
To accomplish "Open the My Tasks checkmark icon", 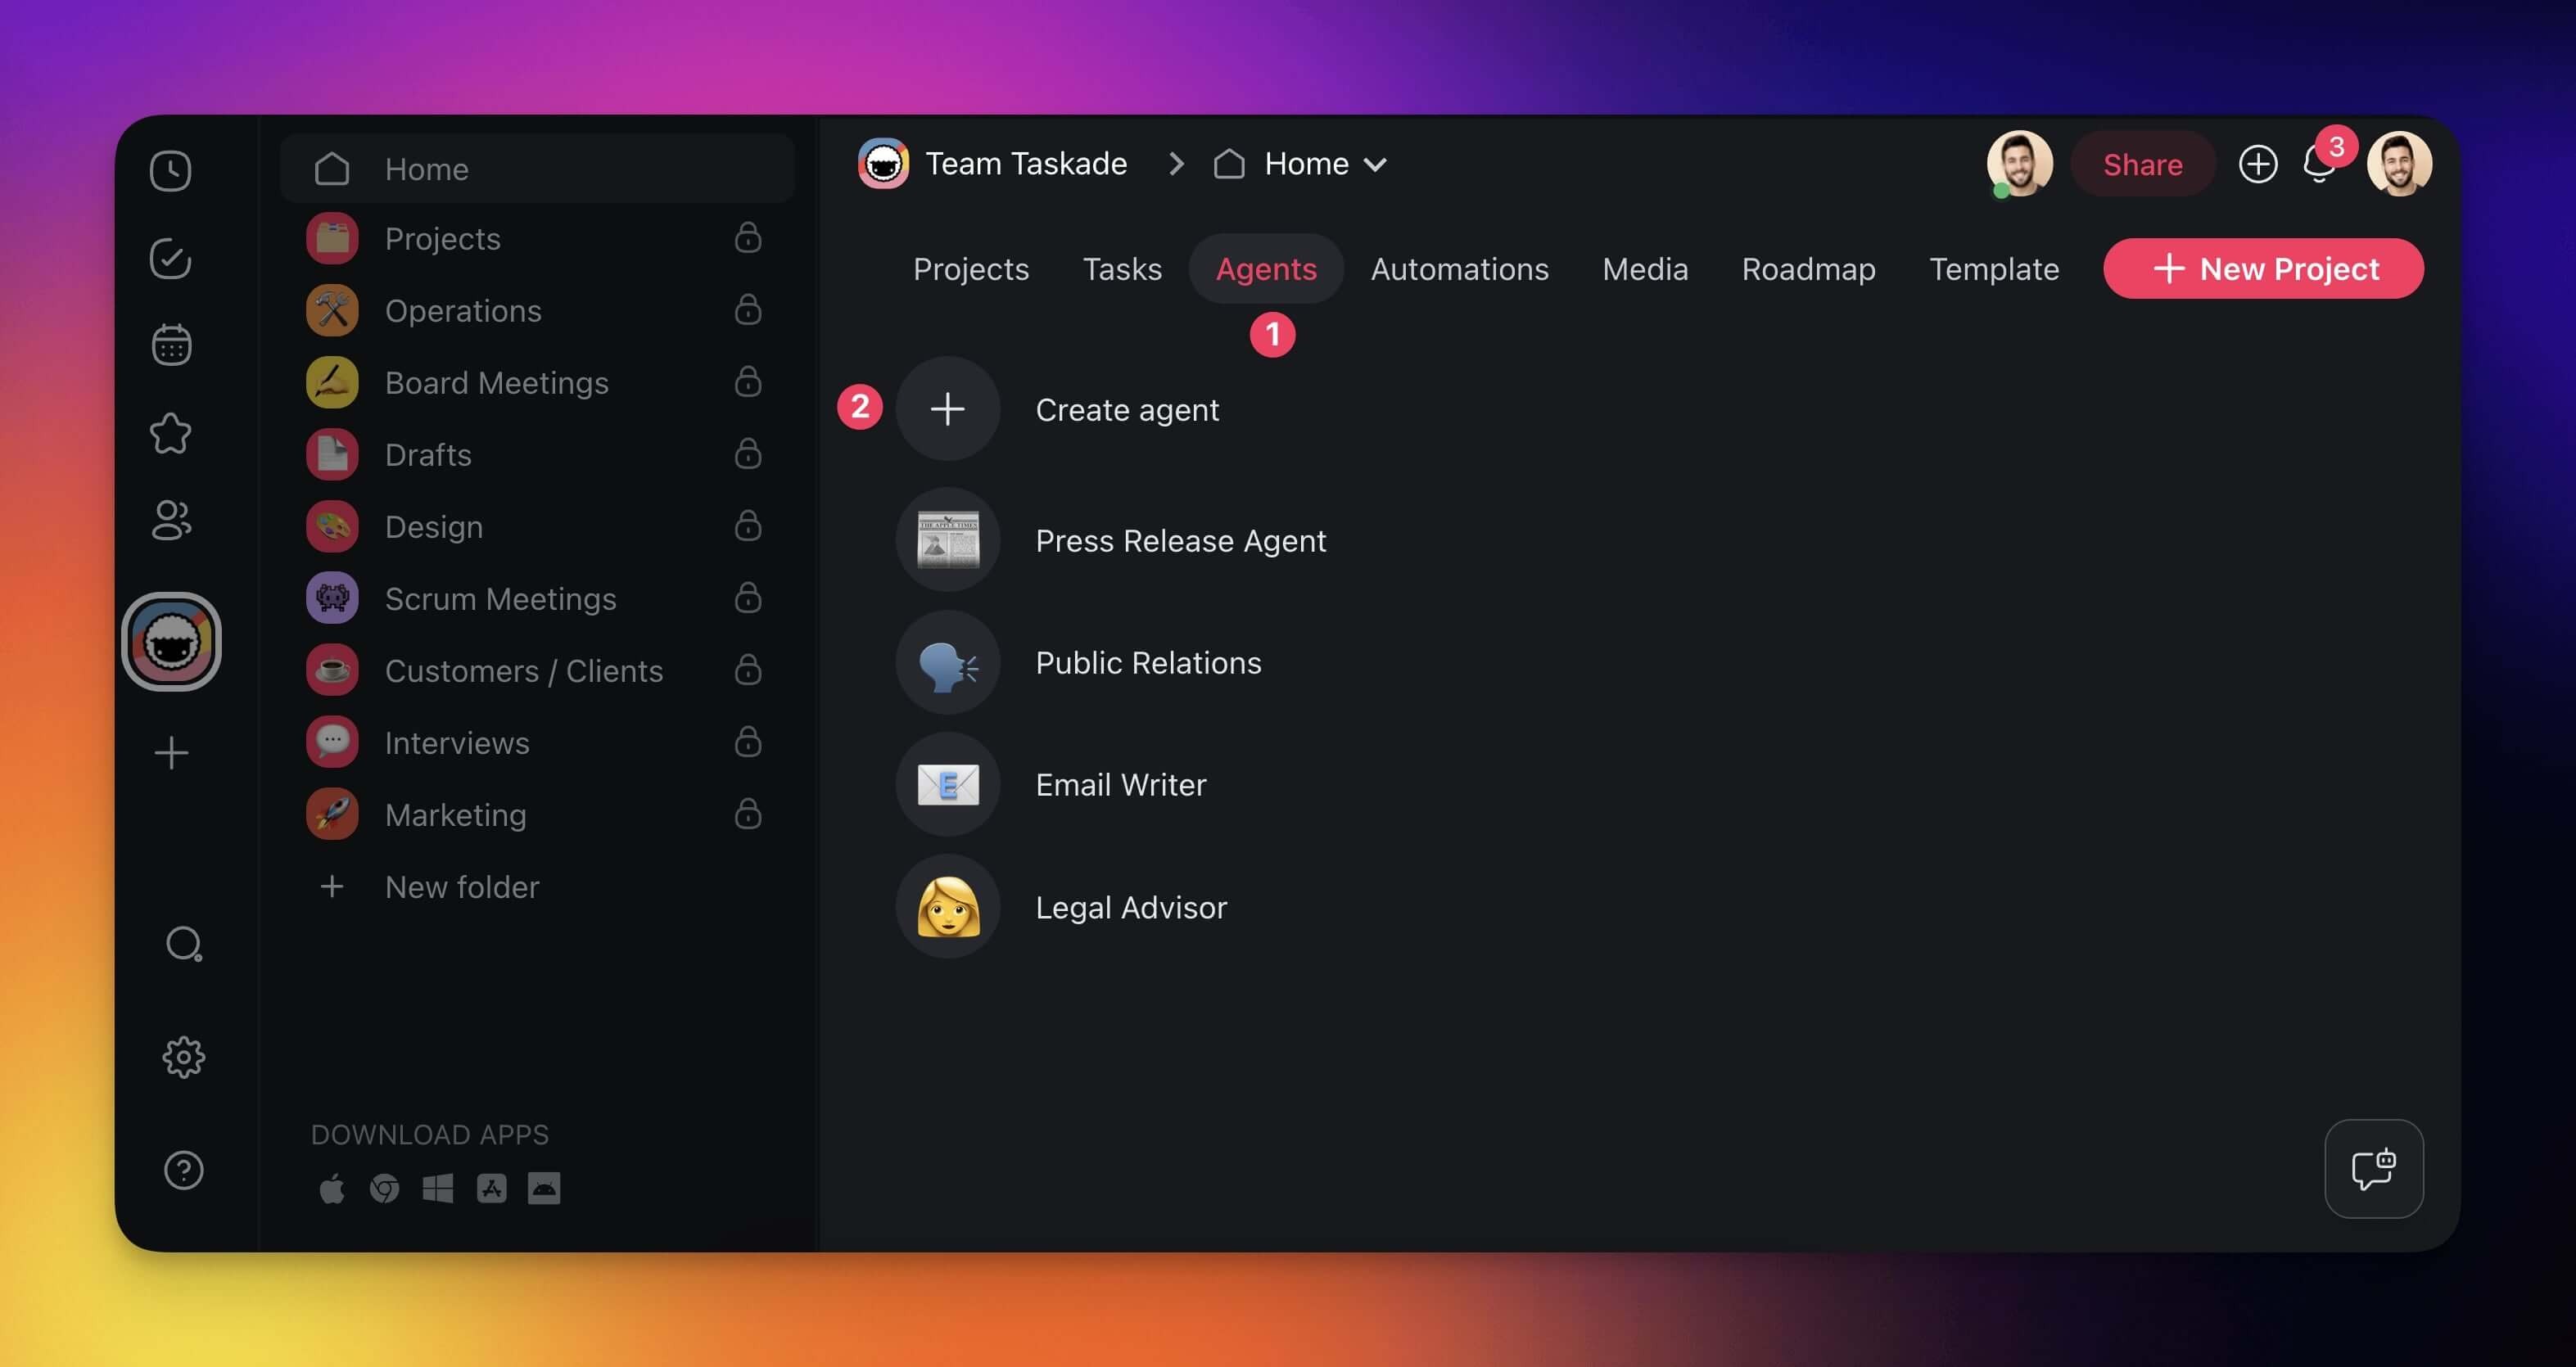I will [171, 259].
